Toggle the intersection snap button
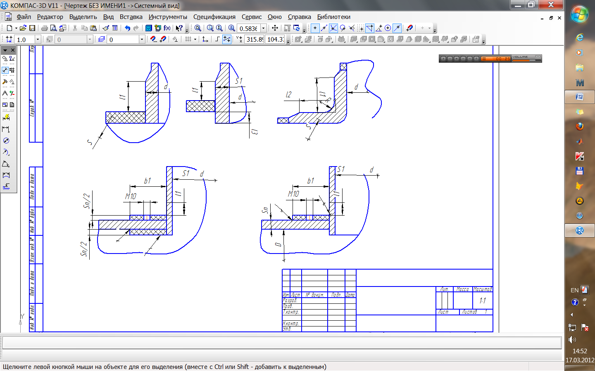This screenshot has width=595, height=371. [x=333, y=28]
